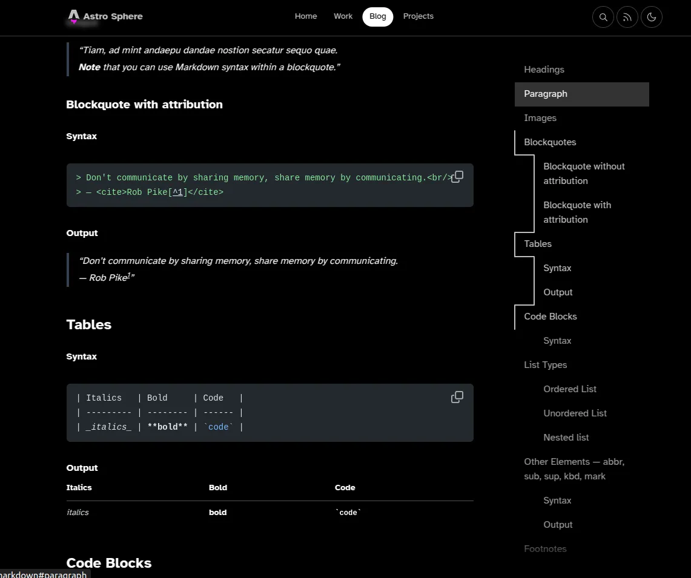This screenshot has height=578, width=691.
Task: Click the `code` cell in the output table
Action: pos(348,513)
